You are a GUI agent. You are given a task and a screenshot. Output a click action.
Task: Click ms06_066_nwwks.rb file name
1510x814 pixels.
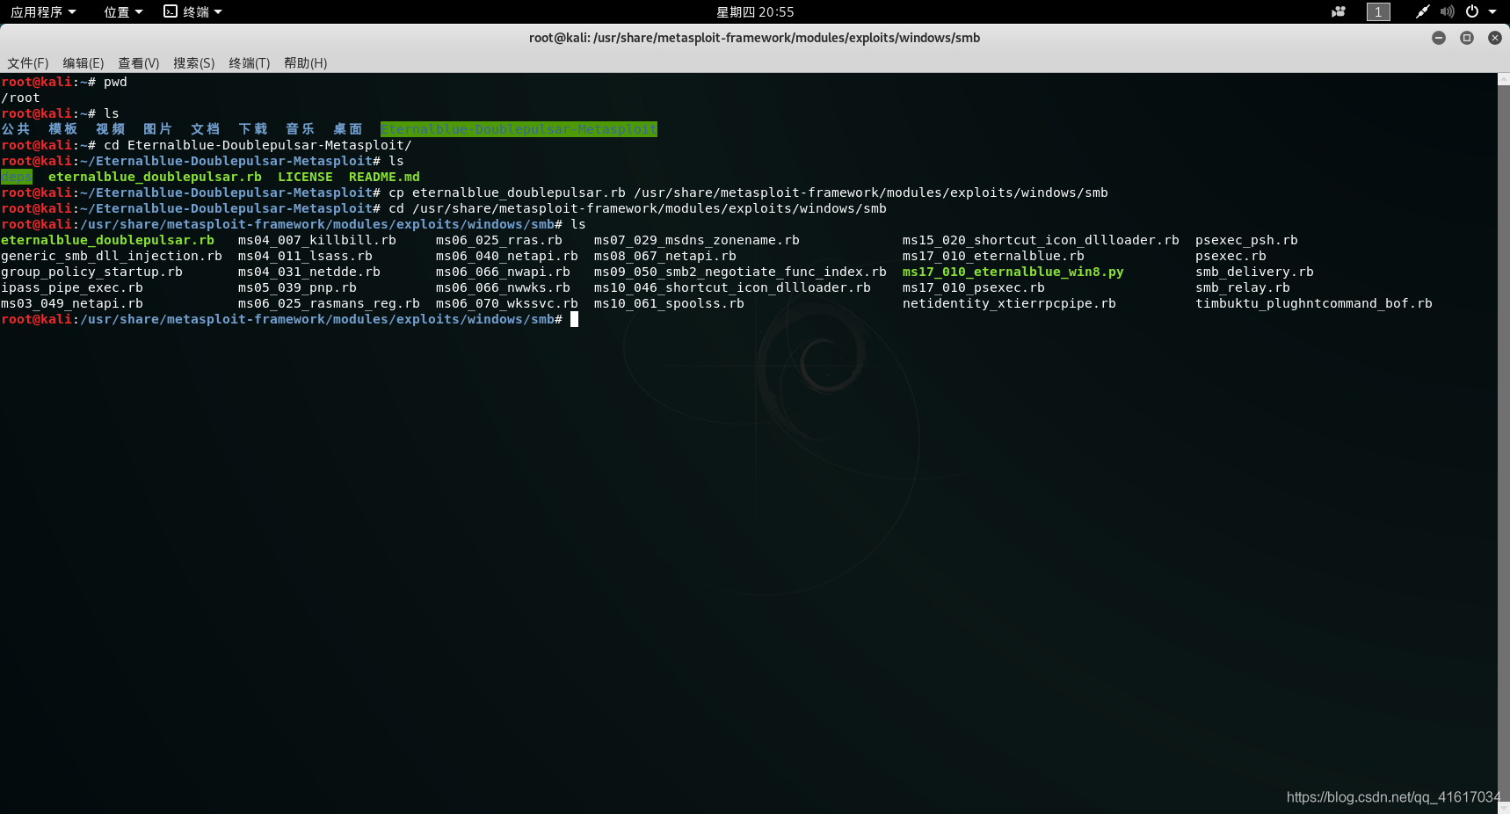(503, 287)
